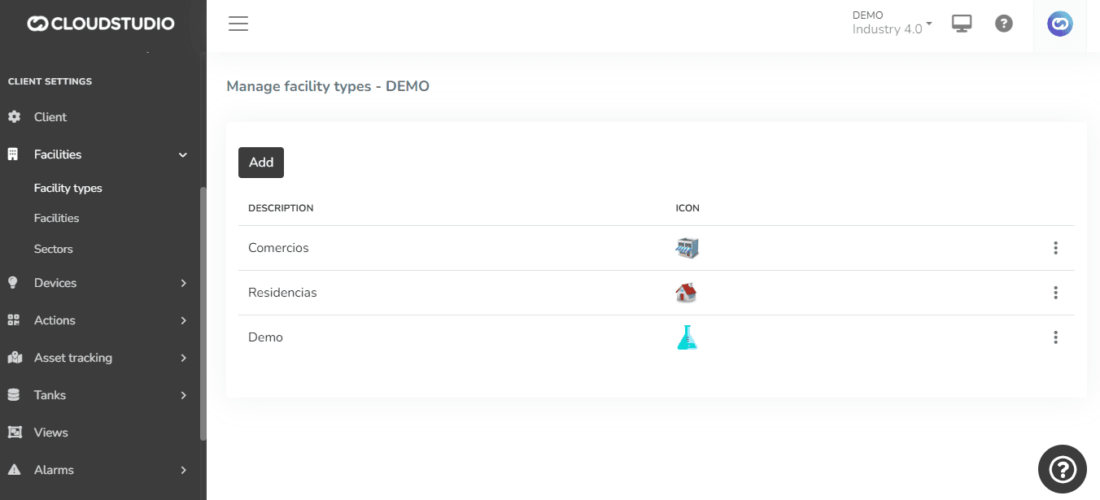Open the monitor display icon in header
Image resolution: width=1100 pixels, height=500 pixels.
[962, 24]
